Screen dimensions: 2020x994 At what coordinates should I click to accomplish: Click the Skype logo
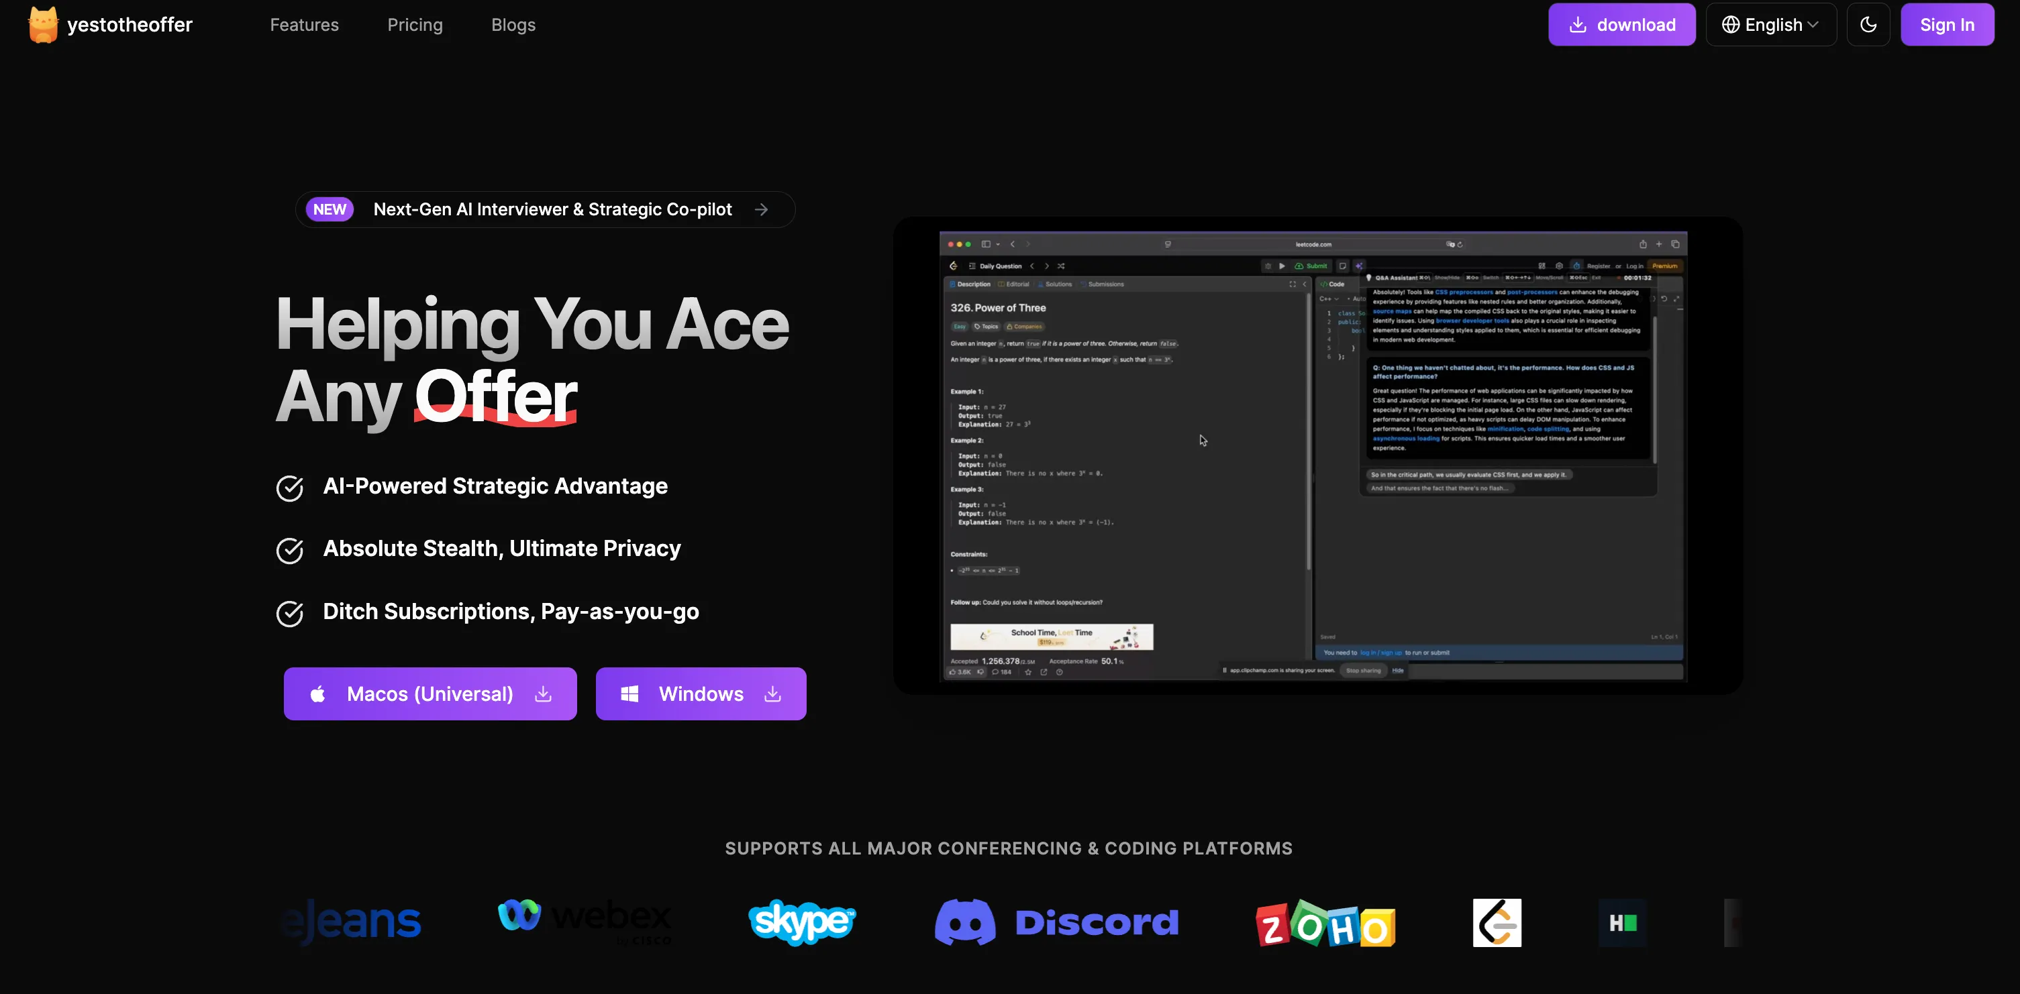click(801, 922)
